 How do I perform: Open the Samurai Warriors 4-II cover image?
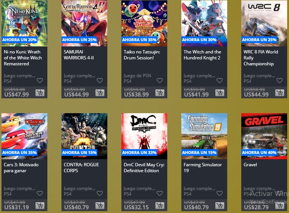tap(84, 23)
